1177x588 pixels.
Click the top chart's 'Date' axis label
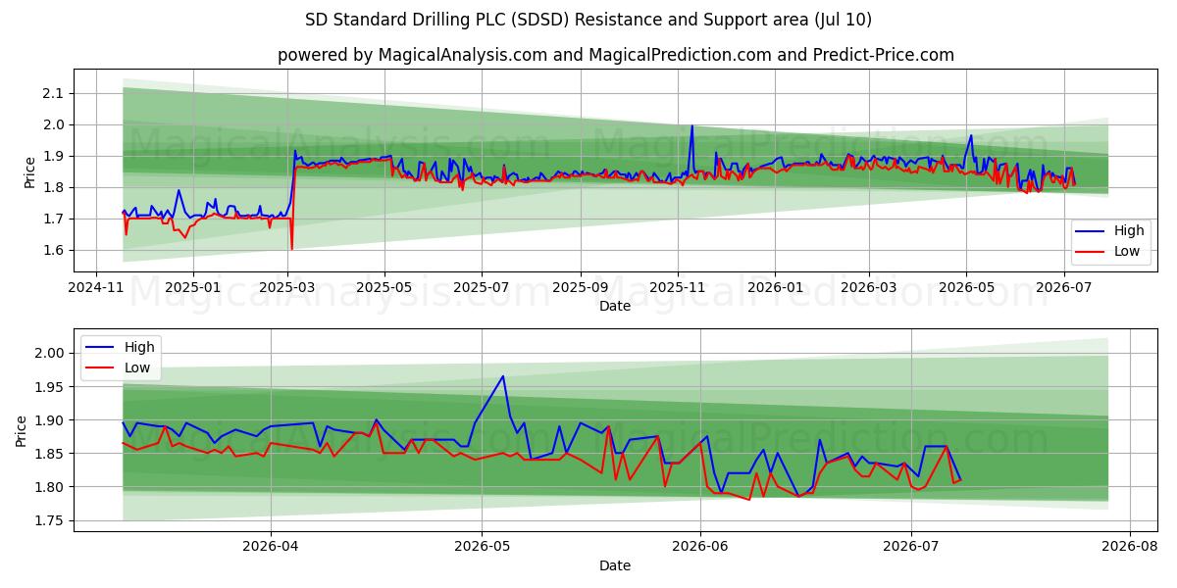click(615, 306)
